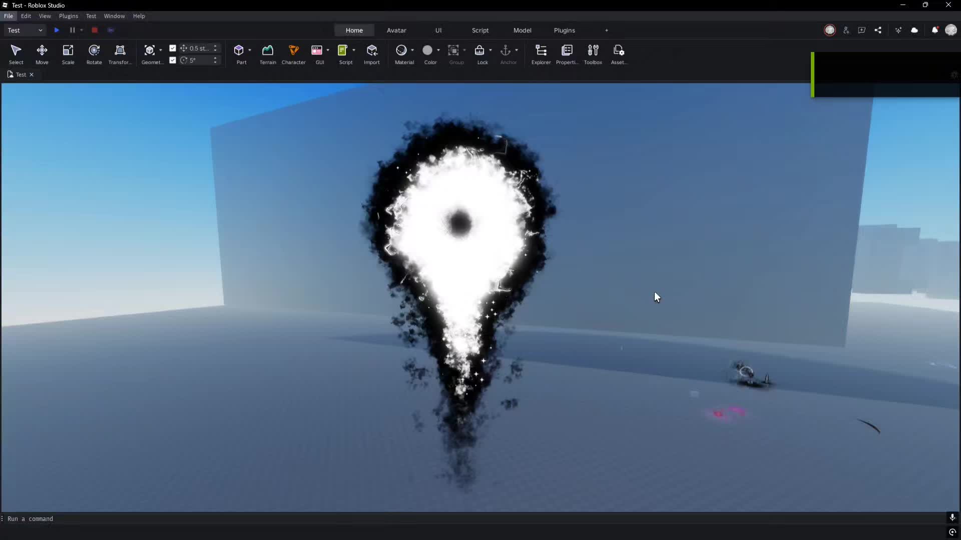Image resolution: width=961 pixels, height=540 pixels.
Task: Open the Terrain editor
Action: [268, 54]
